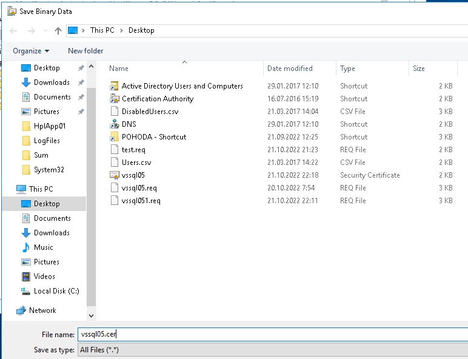Viewport: 468px width, 359px height.
Task: Select the DNS shortcut icon
Action: [x=115, y=124]
